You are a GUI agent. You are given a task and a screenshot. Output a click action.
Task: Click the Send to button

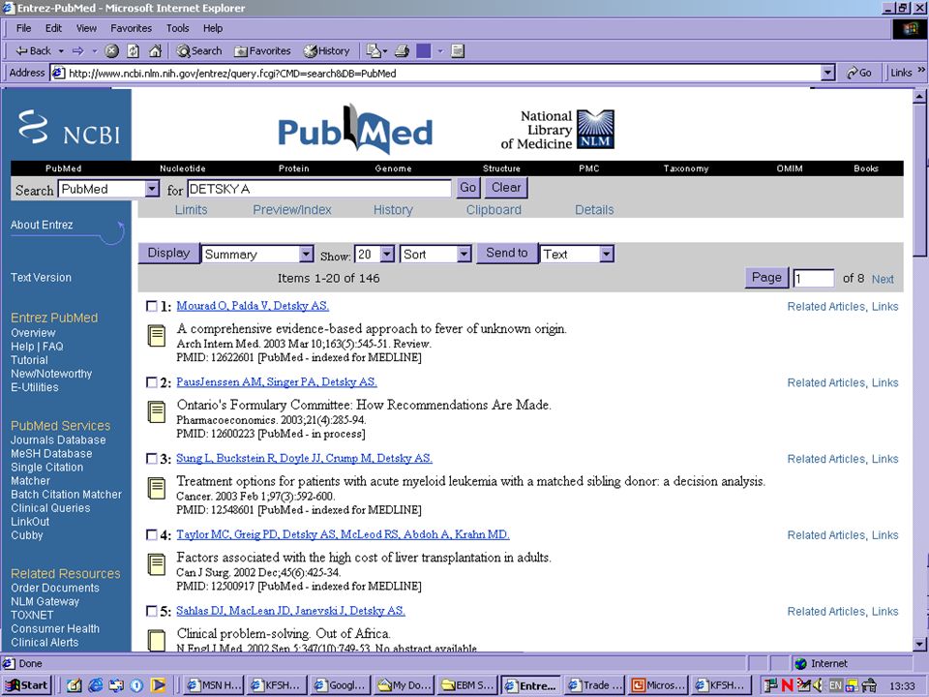506,253
